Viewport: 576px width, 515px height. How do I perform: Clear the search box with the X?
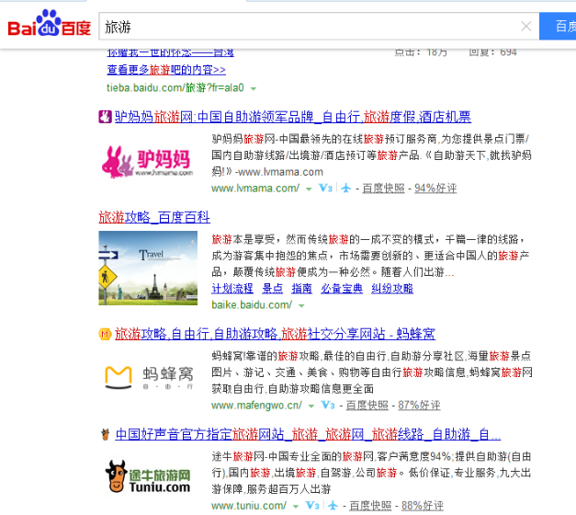click(526, 26)
